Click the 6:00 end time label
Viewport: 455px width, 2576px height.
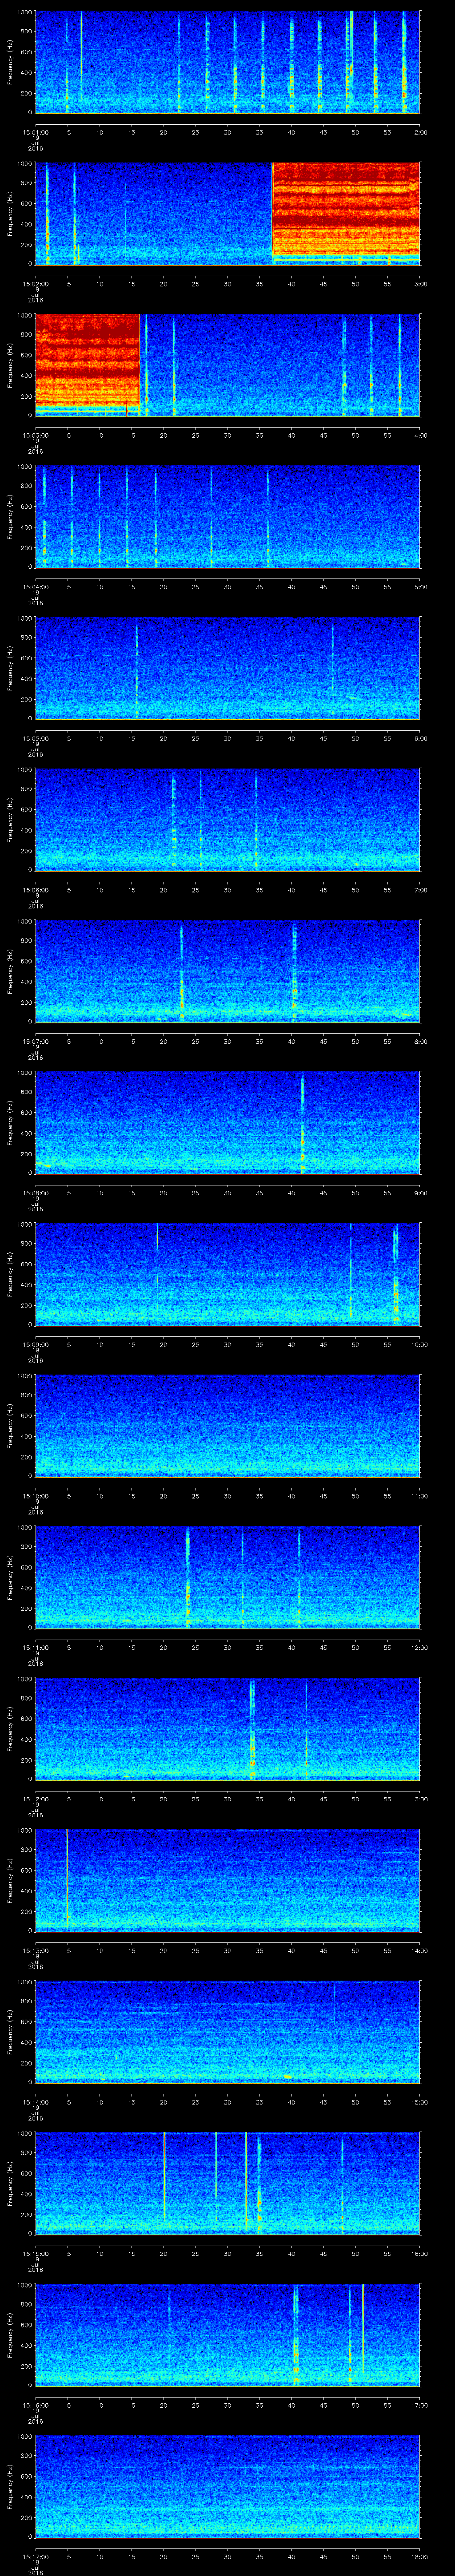(x=420, y=738)
